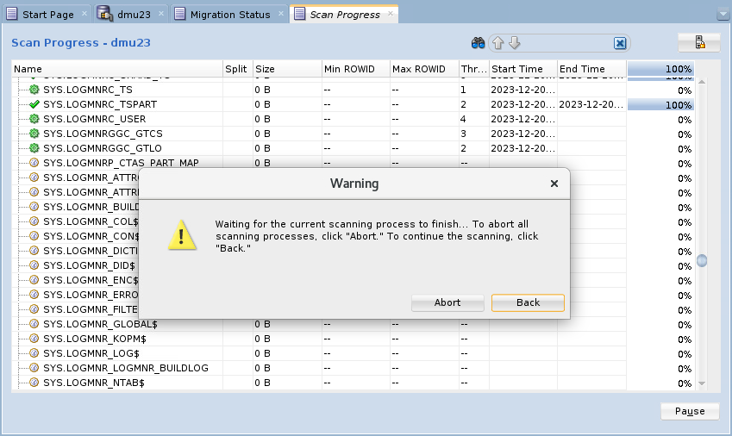
Task: Click the end time cell of SYS.LOGMNRC_TSPART
Action: point(591,104)
